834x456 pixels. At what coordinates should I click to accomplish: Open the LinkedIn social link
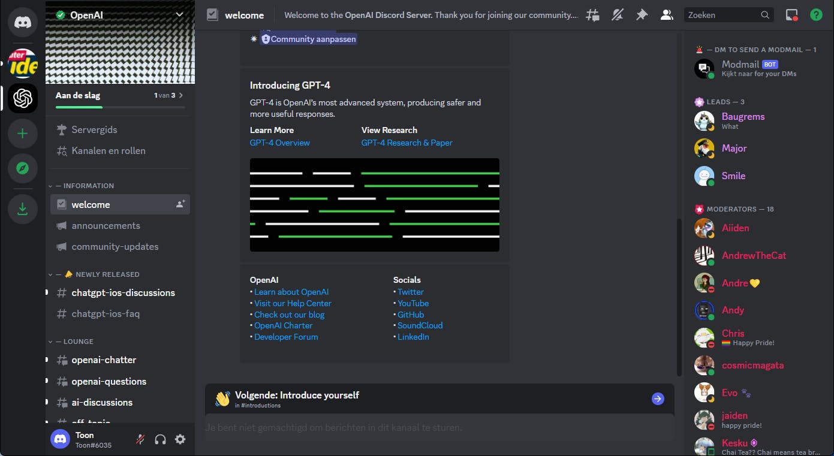(413, 337)
